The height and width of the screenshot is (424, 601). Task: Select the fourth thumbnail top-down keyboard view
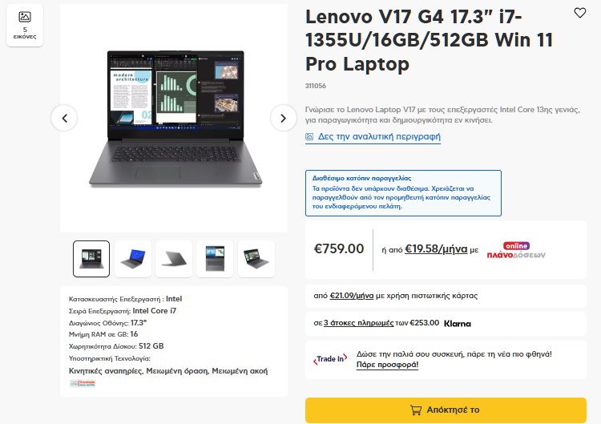click(x=215, y=259)
